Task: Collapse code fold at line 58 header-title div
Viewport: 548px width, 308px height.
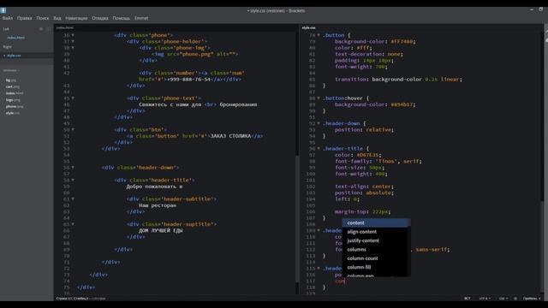Action: 73,181
